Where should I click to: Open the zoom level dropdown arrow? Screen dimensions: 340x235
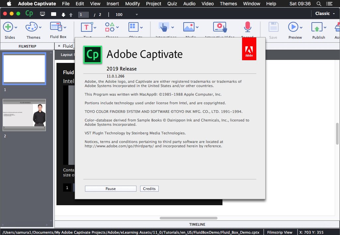[x=136, y=15]
